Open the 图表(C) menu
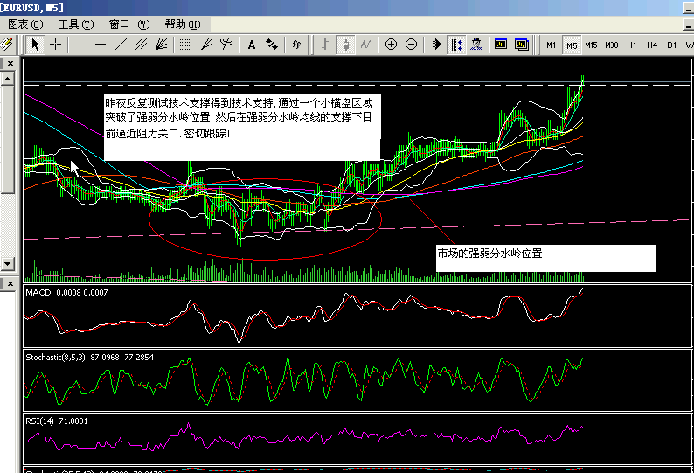Image resolution: width=694 pixels, height=473 pixels. [26, 24]
